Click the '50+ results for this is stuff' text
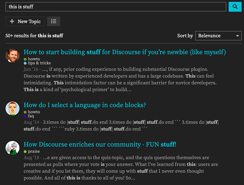The width and height of the screenshot is (244, 185). pos(34,36)
